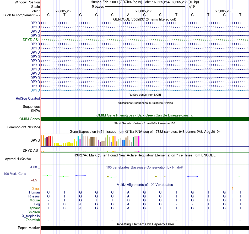Click the 'RepeatMasker' track label
Viewport: 249px width, 234px height.
click(x=29, y=228)
